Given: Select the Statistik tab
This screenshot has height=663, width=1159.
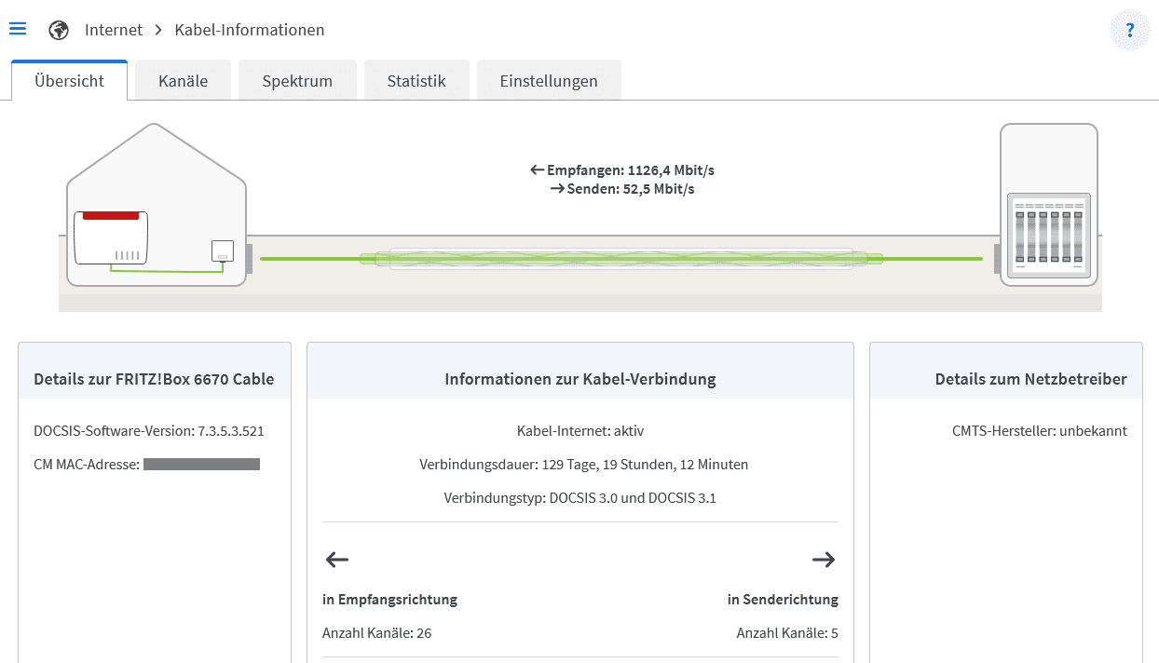Looking at the screenshot, I should pyautogui.click(x=416, y=81).
